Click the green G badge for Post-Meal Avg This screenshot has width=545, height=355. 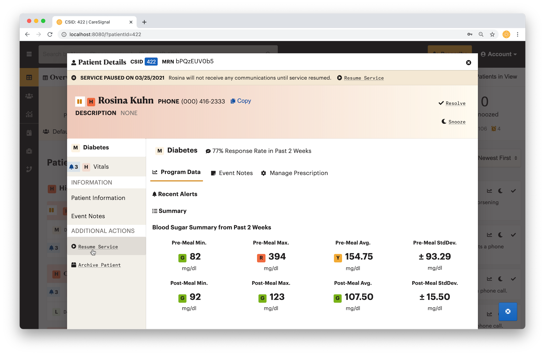338,298
